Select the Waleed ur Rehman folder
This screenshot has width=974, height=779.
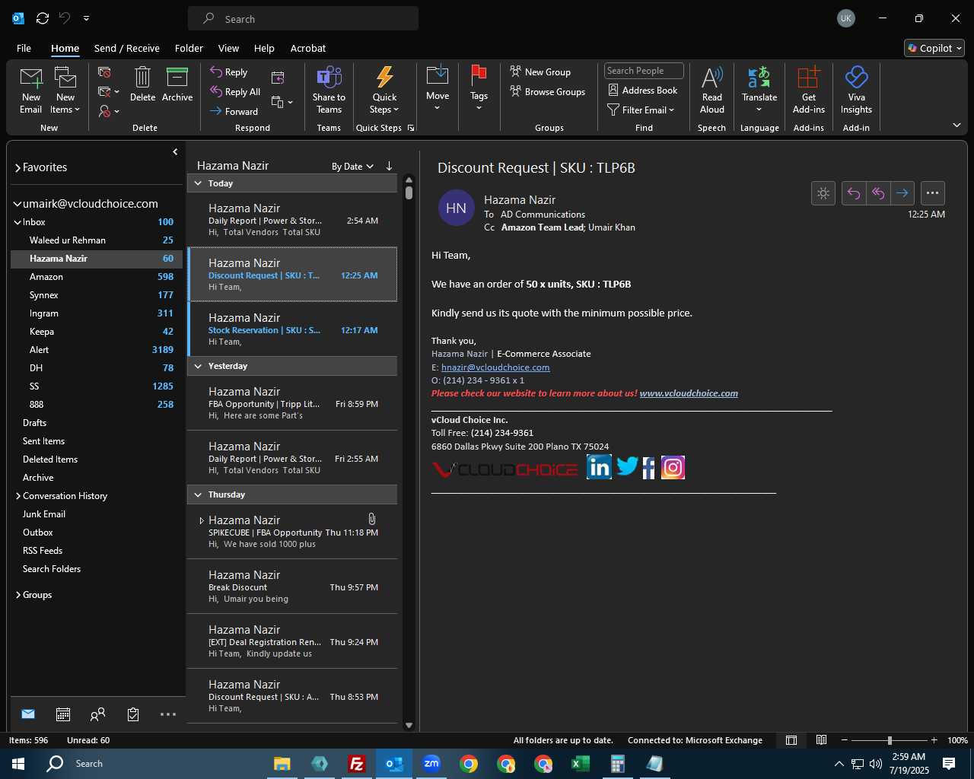point(97,240)
